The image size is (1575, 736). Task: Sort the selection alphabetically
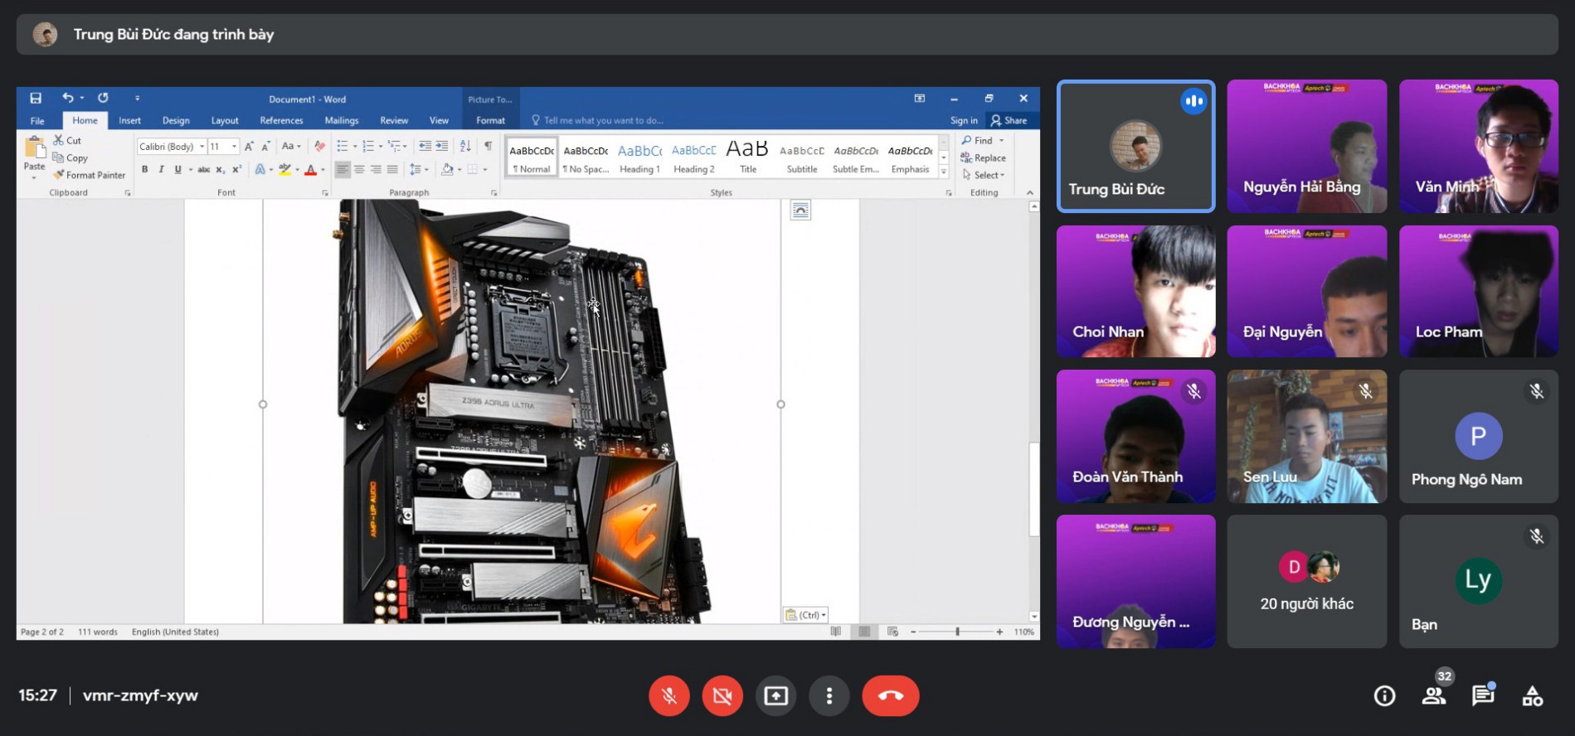(465, 146)
